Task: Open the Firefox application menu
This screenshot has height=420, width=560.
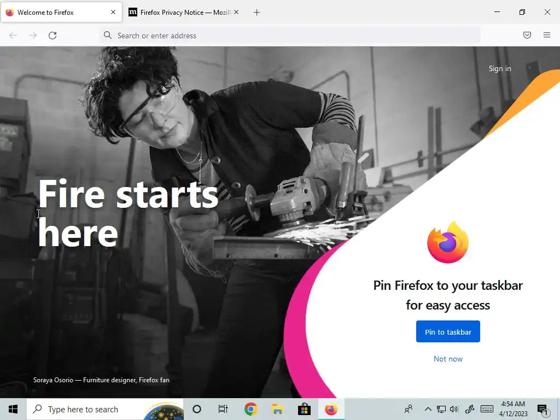Action: coord(546,35)
